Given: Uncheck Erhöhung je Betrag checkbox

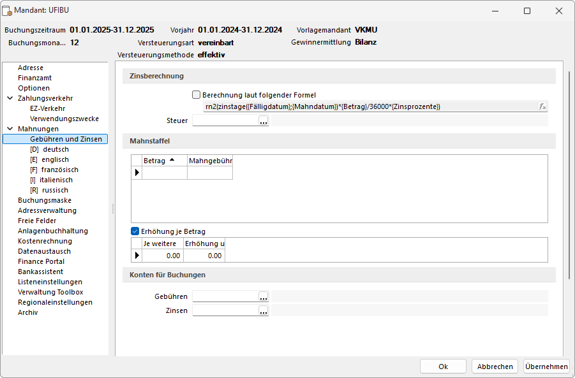Looking at the screenshot, I should [x=135, y=231].
